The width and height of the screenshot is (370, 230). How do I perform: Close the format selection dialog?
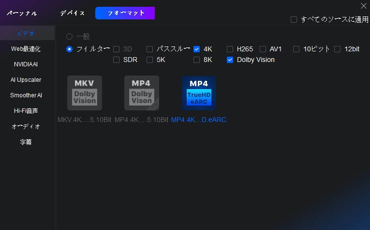point(364,6)
